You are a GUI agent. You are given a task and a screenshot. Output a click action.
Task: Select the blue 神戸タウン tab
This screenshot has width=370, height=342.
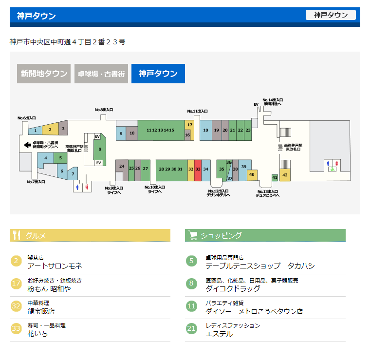[158, 74]
